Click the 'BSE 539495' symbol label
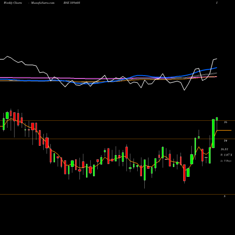The height and width of the screenshot is (235, 235). (x=72, y=3)
